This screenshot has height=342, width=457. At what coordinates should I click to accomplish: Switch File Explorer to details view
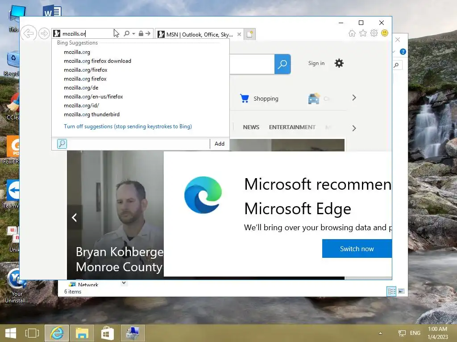[391, 291]
